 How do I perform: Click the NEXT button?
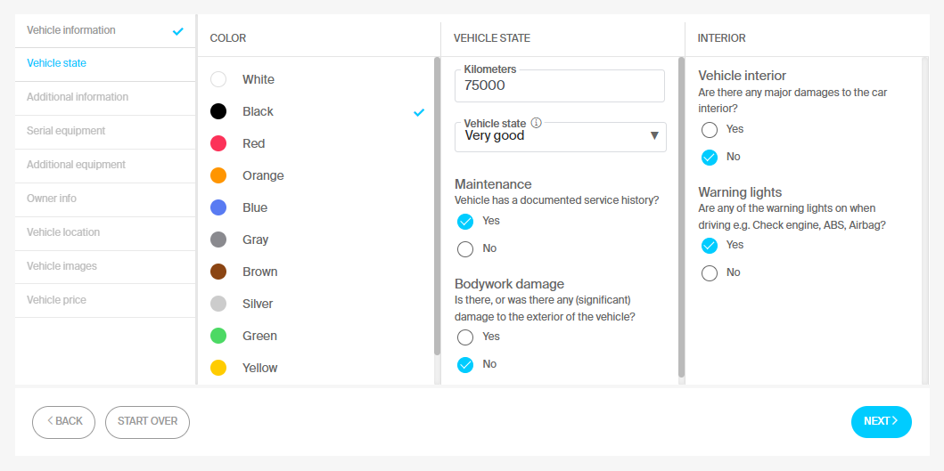pyautogui.click(x=882, y=422)
